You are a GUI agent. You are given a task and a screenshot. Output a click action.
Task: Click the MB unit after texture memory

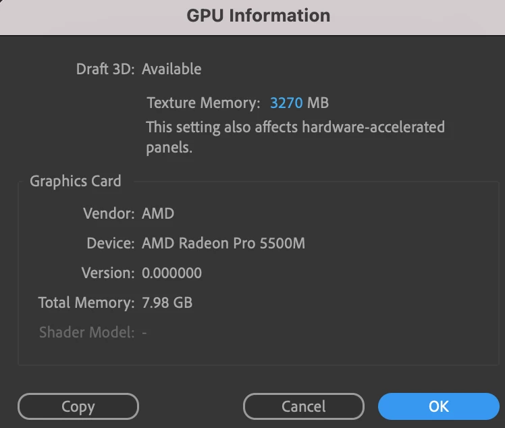click(318, 103)
